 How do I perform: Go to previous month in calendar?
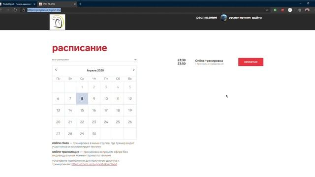click(x=56, y=70)
